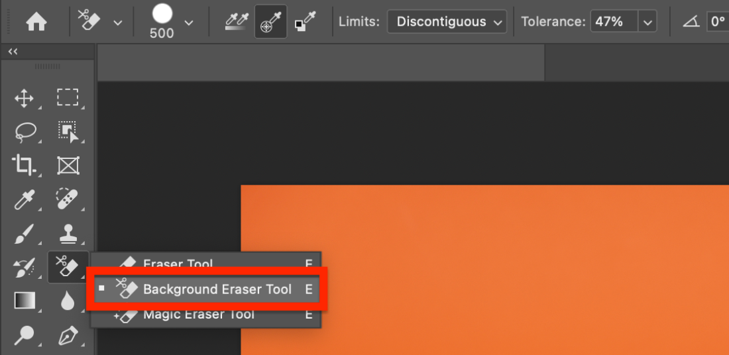Enable Sampling: Continuous option
The width and height of the screenshot is (729, 355).
237,22
